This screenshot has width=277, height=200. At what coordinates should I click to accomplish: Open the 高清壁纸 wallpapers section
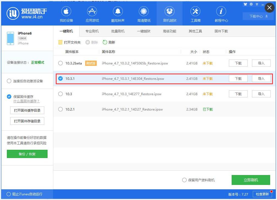click(x=144, y=13)
